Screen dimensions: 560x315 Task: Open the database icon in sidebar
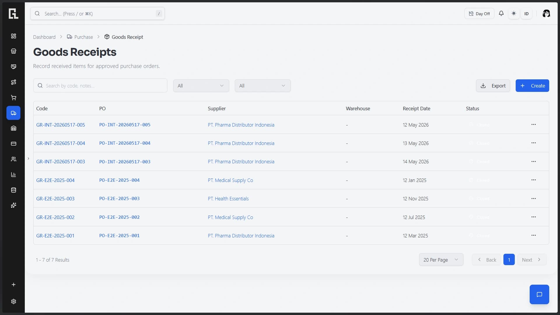click(x=13, y=190)
